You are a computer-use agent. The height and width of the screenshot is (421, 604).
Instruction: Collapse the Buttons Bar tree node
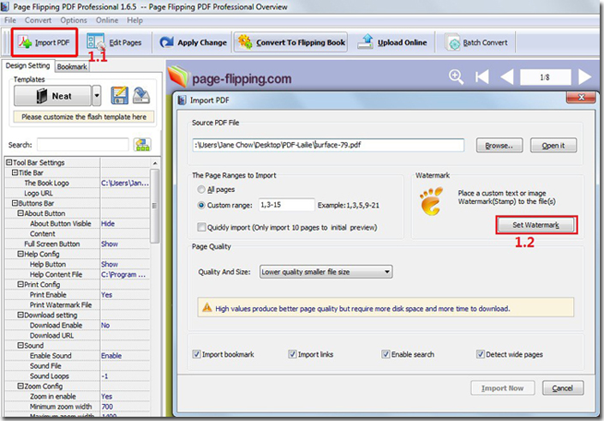point(15,203)
